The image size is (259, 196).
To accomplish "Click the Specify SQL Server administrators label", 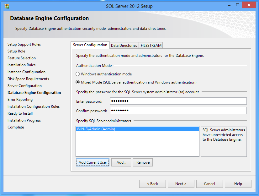I will click(x=103, y=121).
